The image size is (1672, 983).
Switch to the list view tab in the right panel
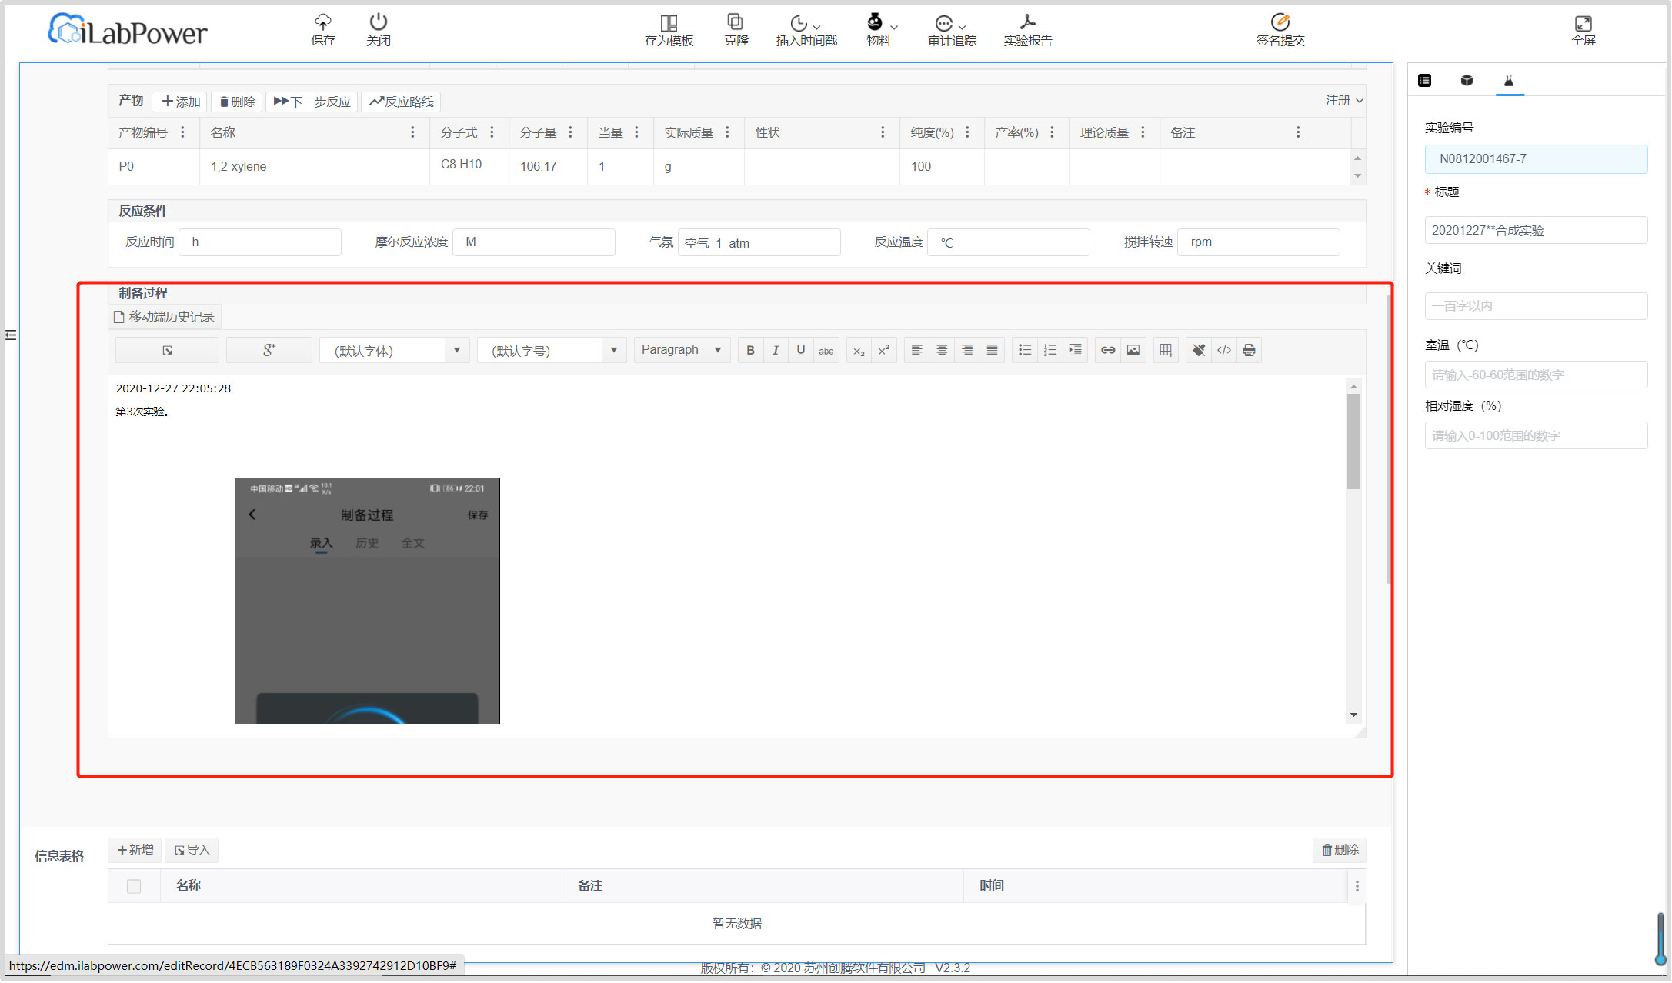pyautogui.click(x=1425, y=81)
